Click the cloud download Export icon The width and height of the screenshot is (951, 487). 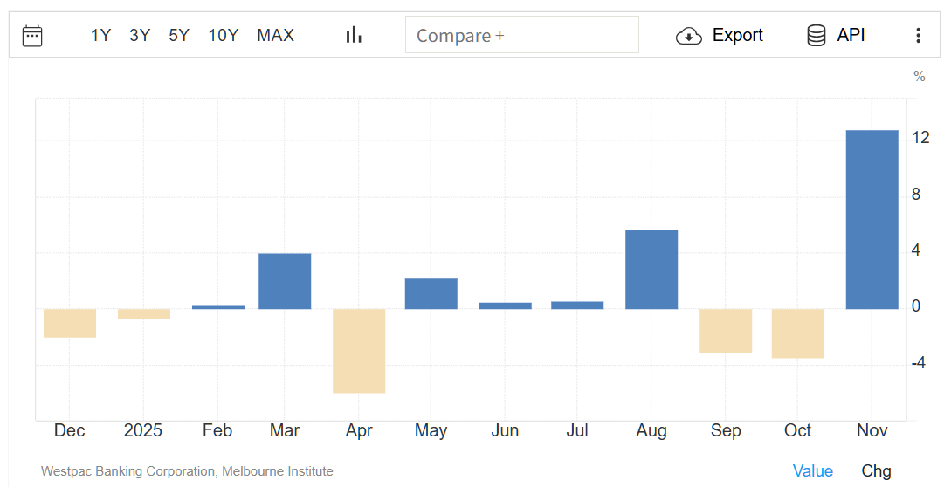click(x=689, y=36)
